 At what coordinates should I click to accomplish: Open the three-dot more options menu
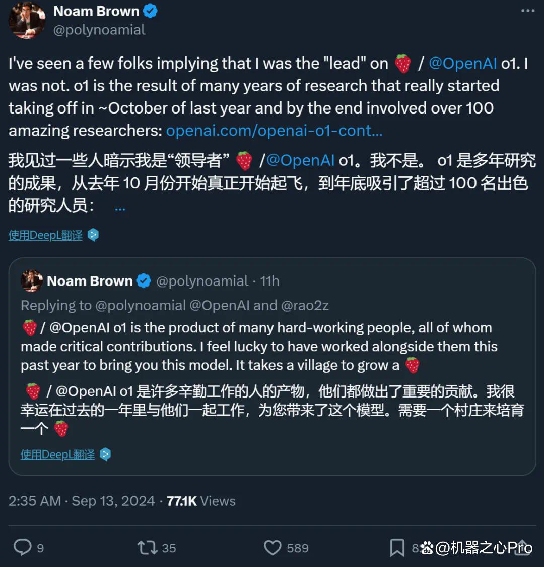[528, 11]
